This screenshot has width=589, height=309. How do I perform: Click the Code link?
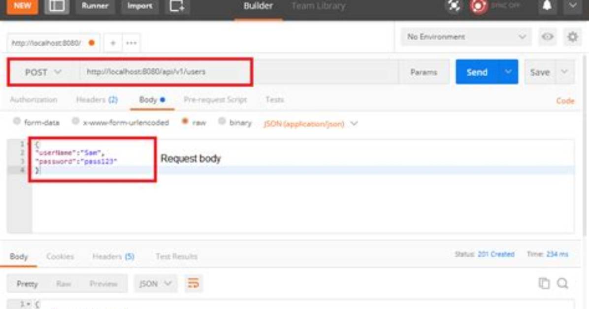click(565, 101)
